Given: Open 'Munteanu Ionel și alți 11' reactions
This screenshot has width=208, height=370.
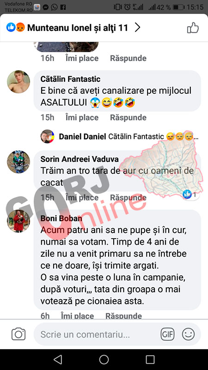Looking at the screenshot, I should (67, 28).
